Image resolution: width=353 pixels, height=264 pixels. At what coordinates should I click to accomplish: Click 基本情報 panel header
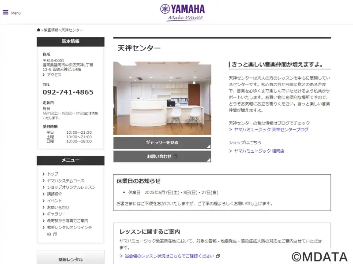pos(71,41)
